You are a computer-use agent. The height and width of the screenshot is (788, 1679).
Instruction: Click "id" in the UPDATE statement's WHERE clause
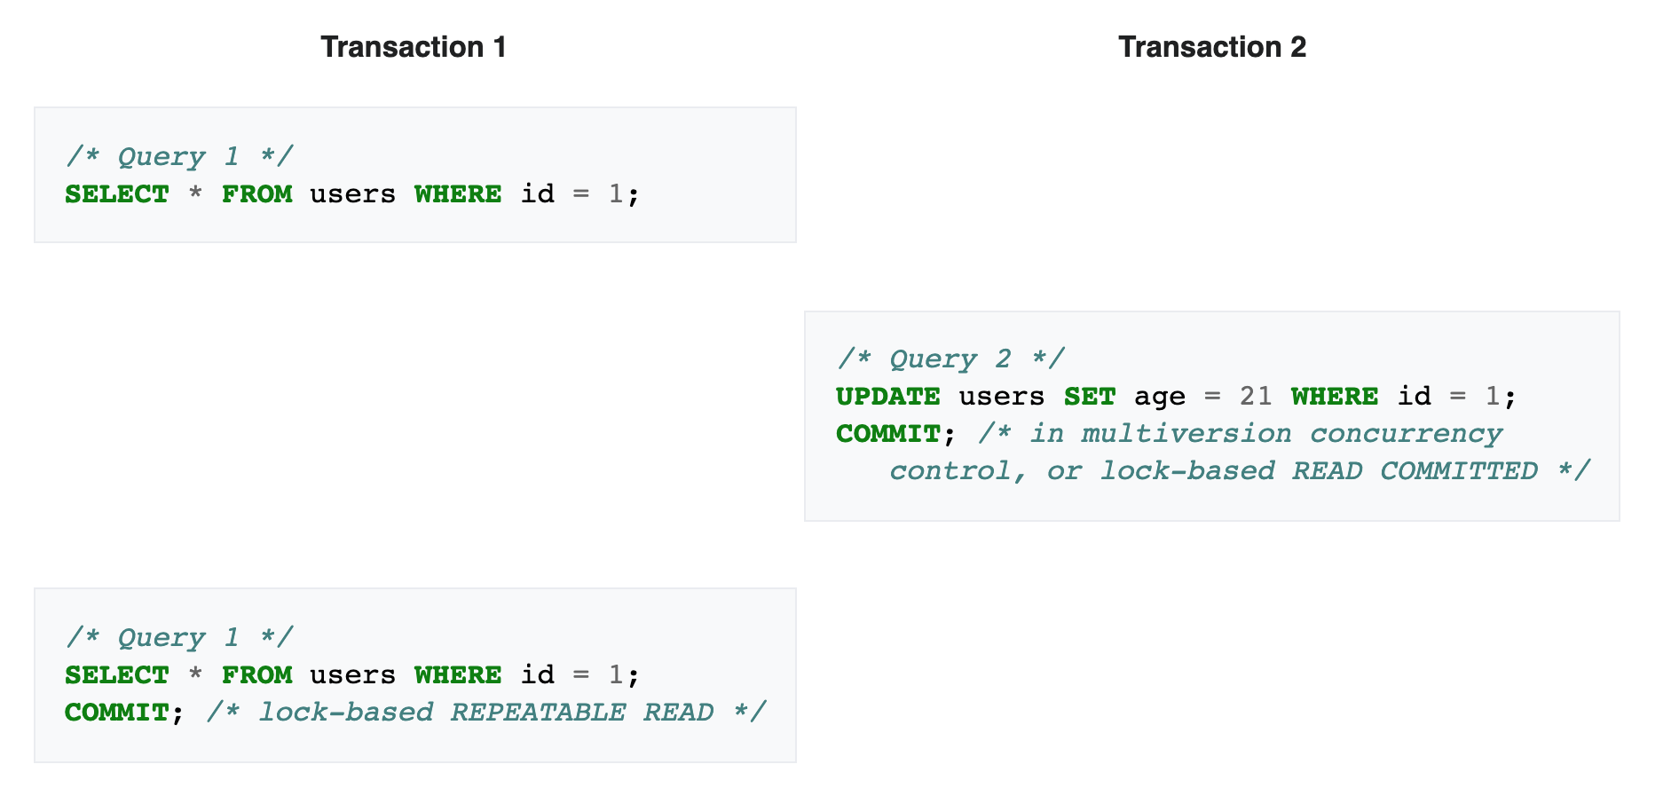(x=1414, y=396)
